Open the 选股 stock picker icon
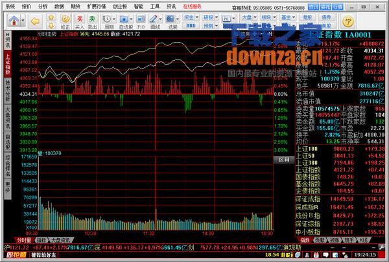Image resolution: width=389 pixels, height=262 pixels. coord(170,19)
